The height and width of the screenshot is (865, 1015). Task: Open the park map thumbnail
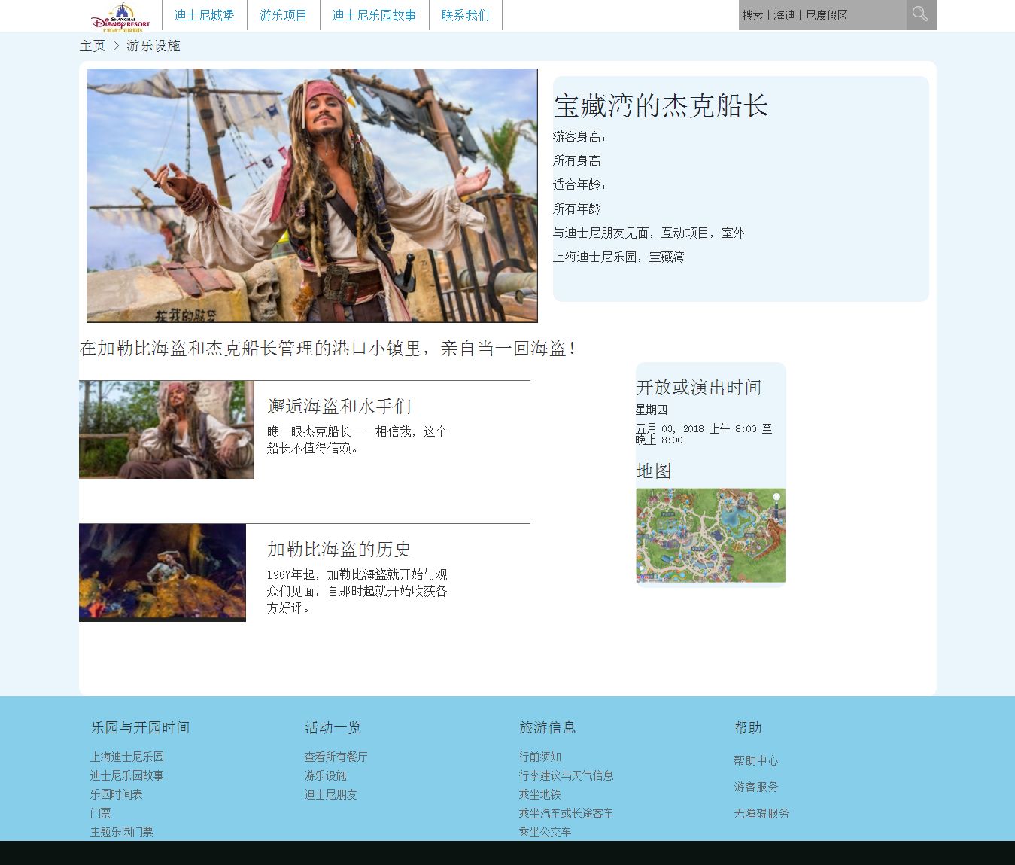(x=711, y=535)
